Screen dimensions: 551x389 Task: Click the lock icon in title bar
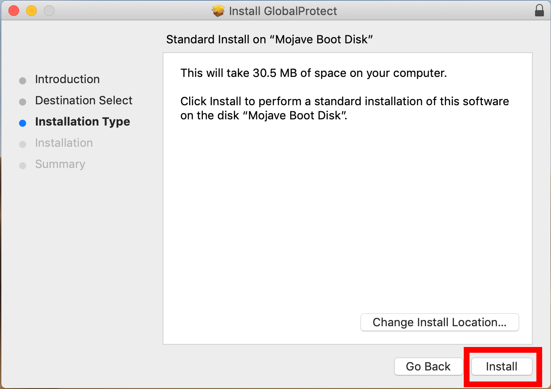[x=539, y=11]
